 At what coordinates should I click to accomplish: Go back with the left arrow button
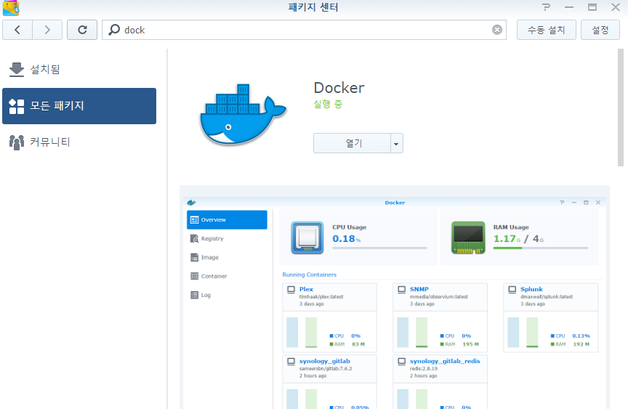click(x=17, y=30)
